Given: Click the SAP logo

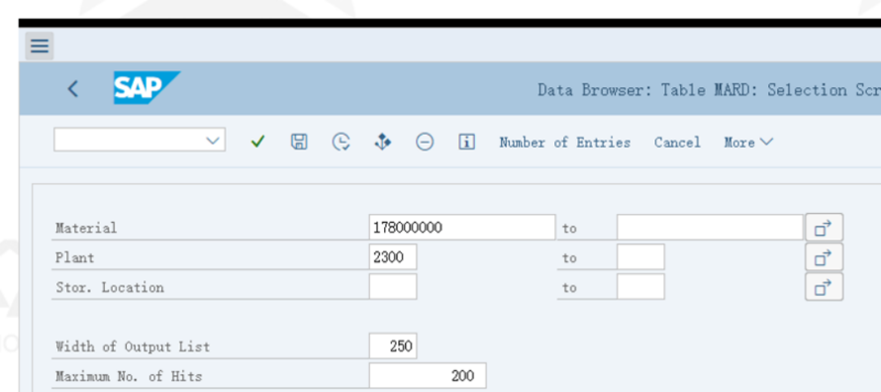Looking at the screenshot, I should click(147, 88).
